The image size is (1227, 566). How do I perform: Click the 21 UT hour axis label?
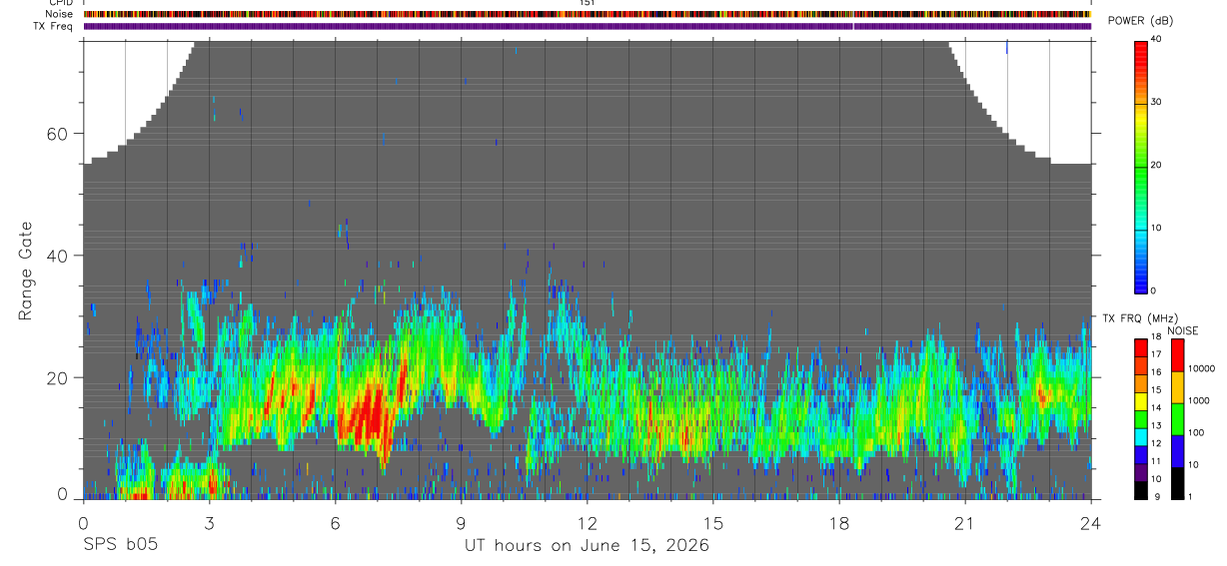tap(964, 522)
